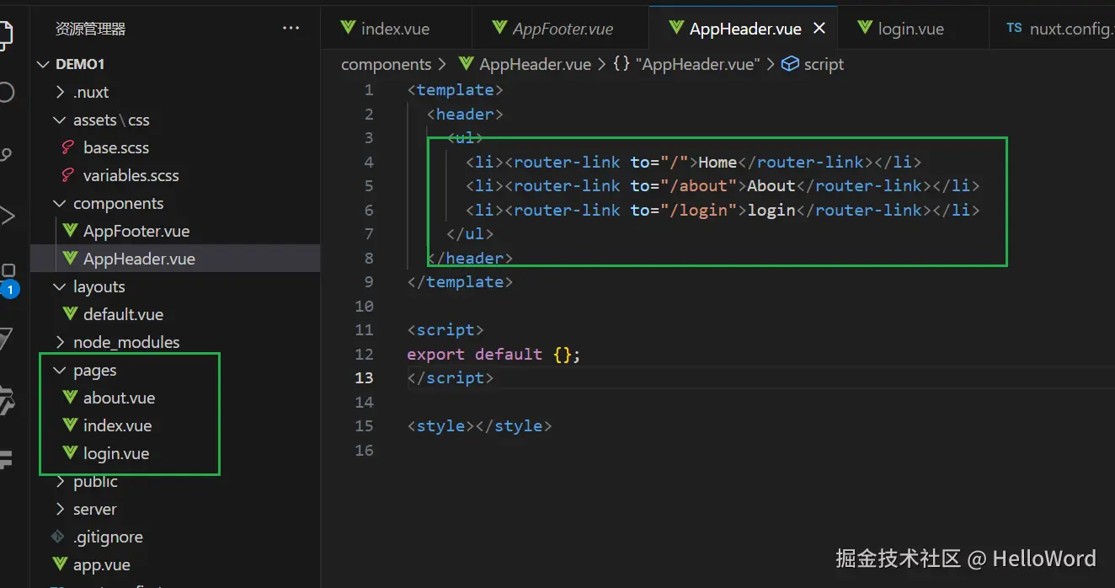Click the Sass icon next to base.scss

click(x=69, y=147)
